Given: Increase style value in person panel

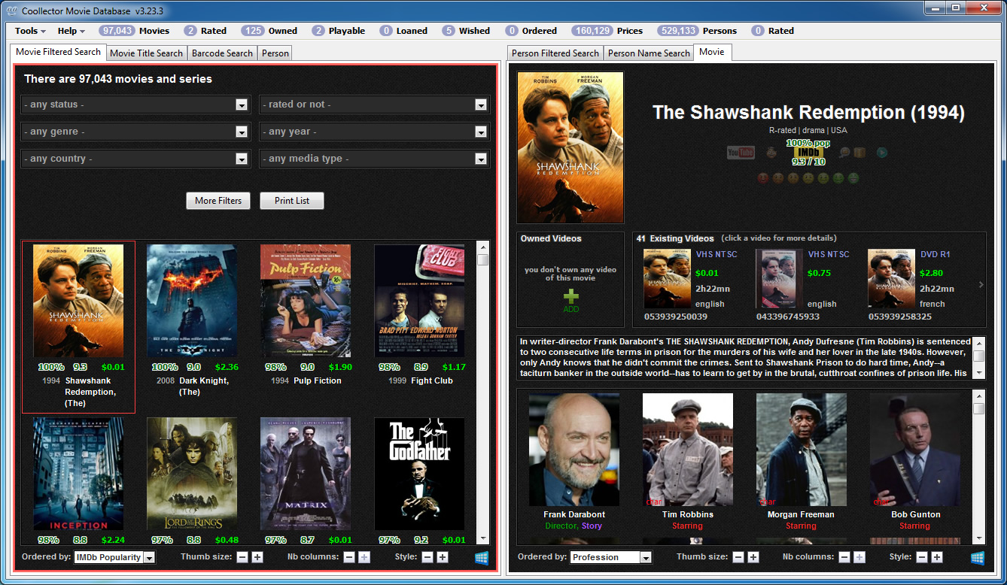Looking at the screenshot, I should click(x=937, y=557).
